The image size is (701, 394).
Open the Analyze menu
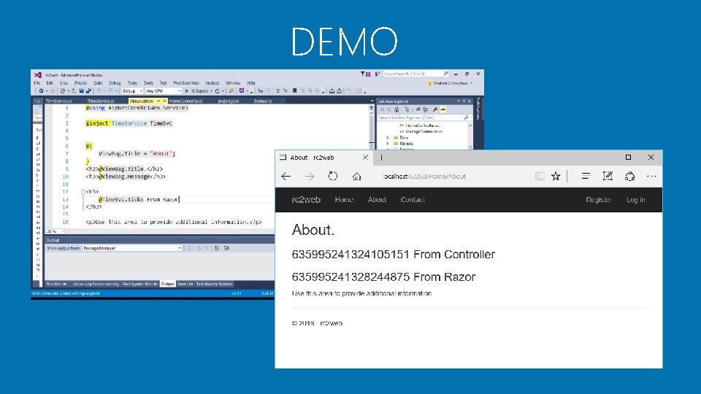coord(212,83)
